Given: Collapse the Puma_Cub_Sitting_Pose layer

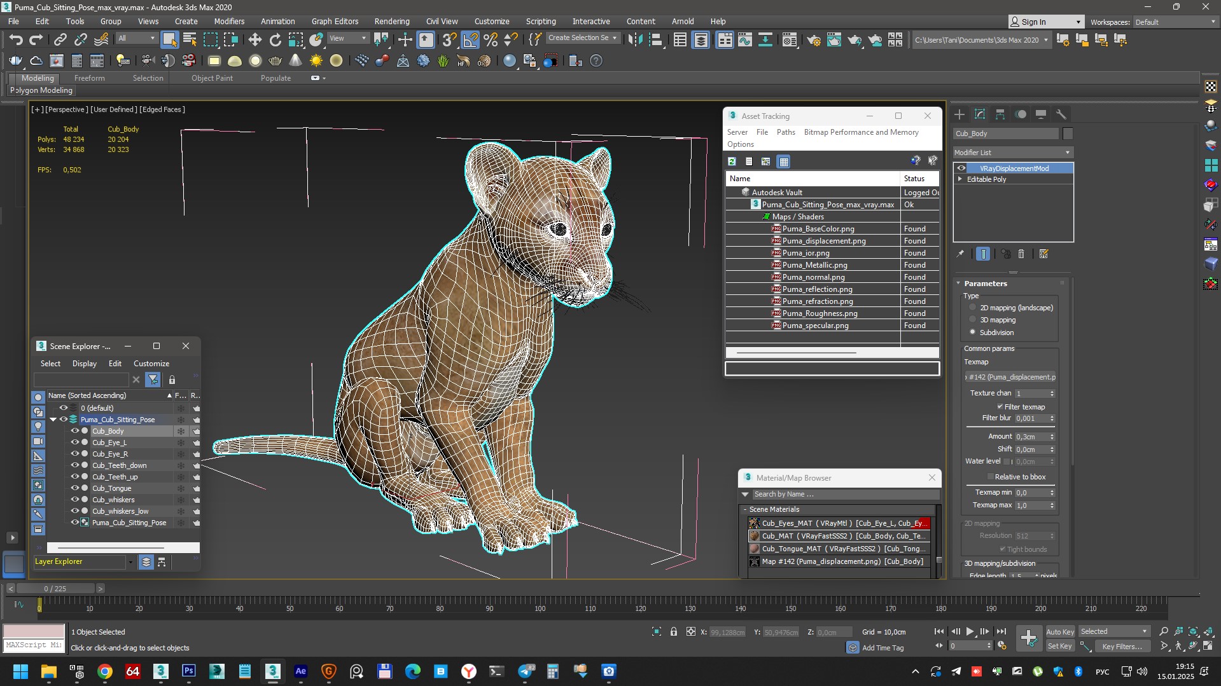Looking at the screenshot, I should 53,420.
